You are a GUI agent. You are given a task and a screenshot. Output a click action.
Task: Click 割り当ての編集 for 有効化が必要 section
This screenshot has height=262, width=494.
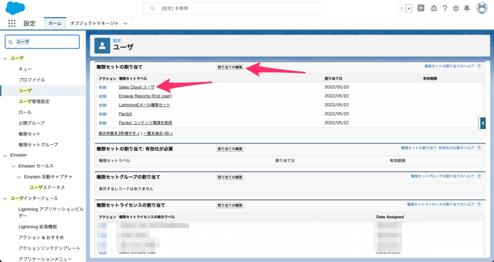click(x=230, y=149)
